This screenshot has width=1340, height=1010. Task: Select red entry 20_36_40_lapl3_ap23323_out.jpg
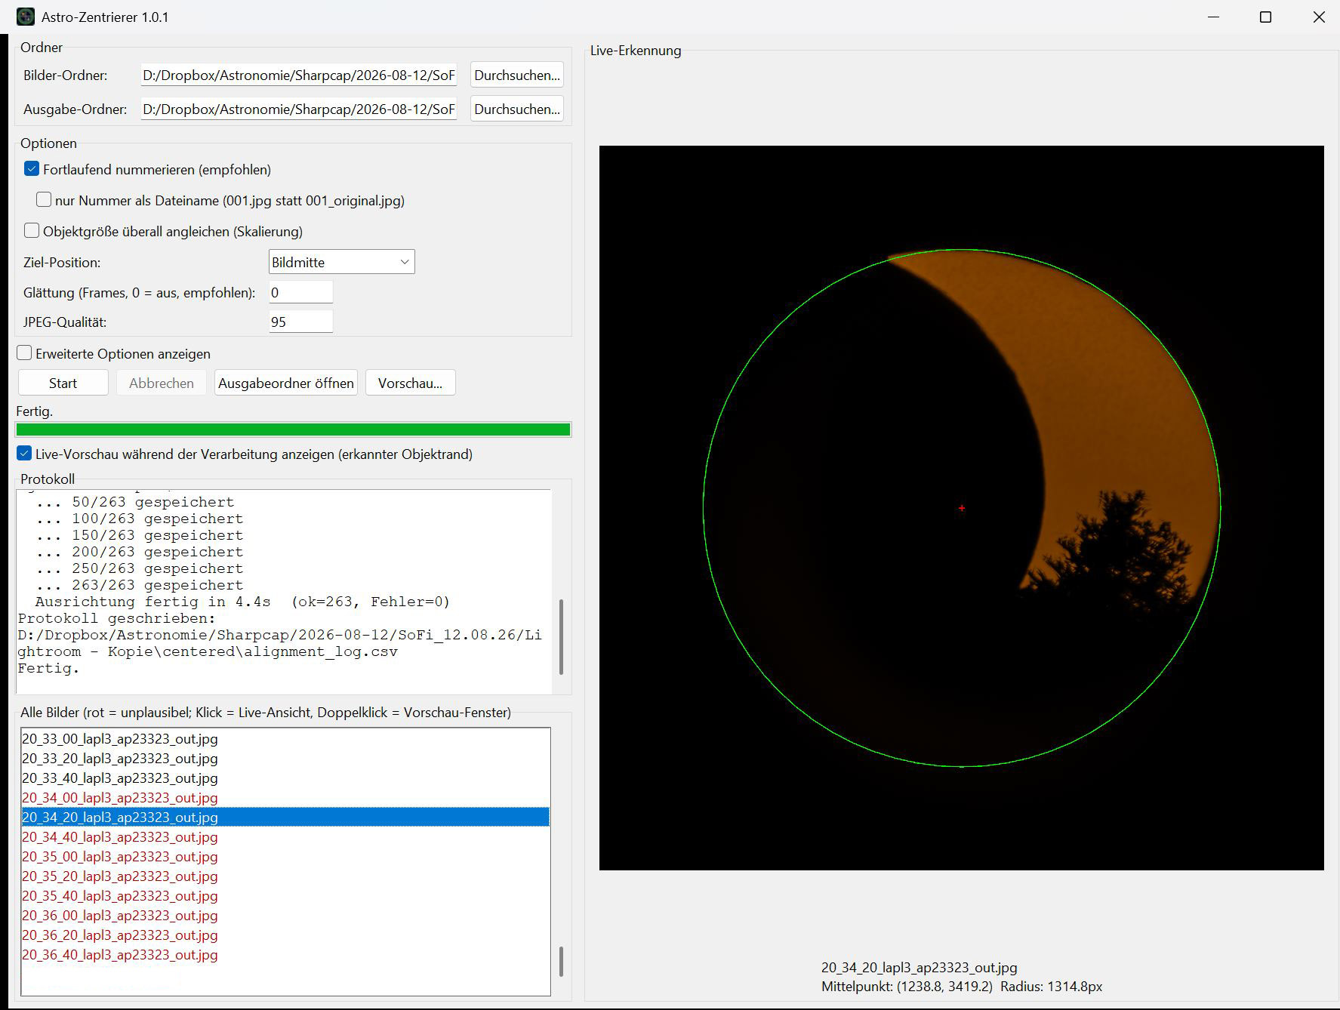[285, 954]
